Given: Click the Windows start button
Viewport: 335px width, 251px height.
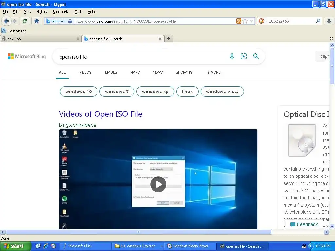Looking at the screenshot, I should pos(15,246).
